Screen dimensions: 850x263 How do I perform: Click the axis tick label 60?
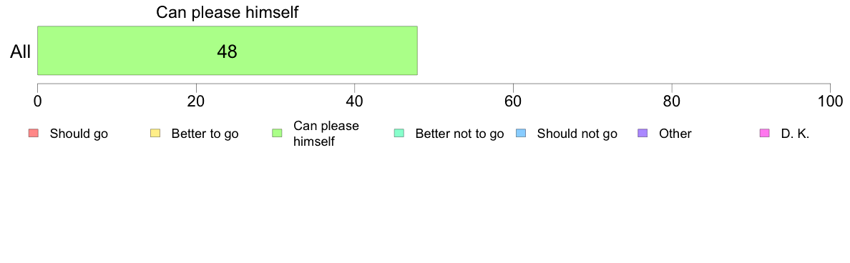point(513,101)
